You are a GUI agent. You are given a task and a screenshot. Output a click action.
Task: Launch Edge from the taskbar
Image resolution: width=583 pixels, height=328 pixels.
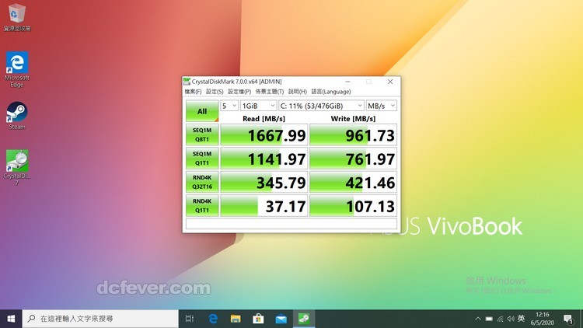tap(213, 319)
